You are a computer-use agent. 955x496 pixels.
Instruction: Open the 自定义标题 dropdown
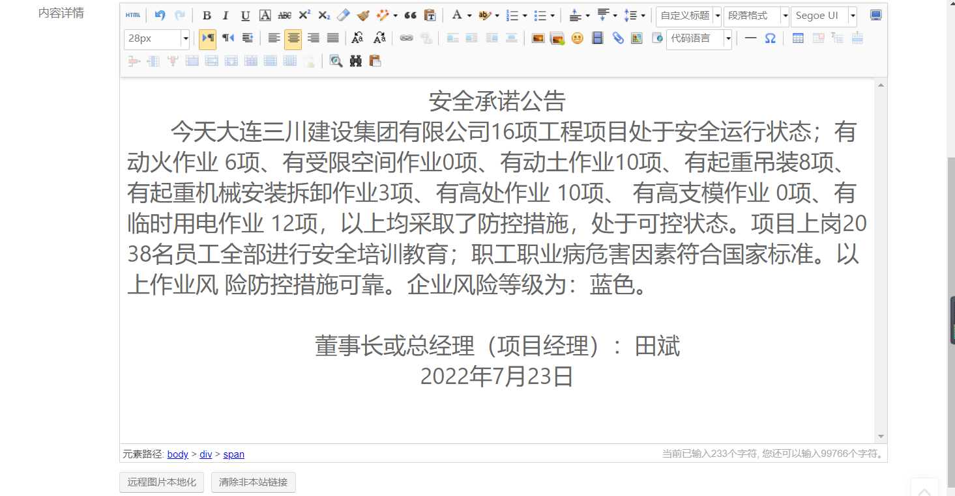689,16
